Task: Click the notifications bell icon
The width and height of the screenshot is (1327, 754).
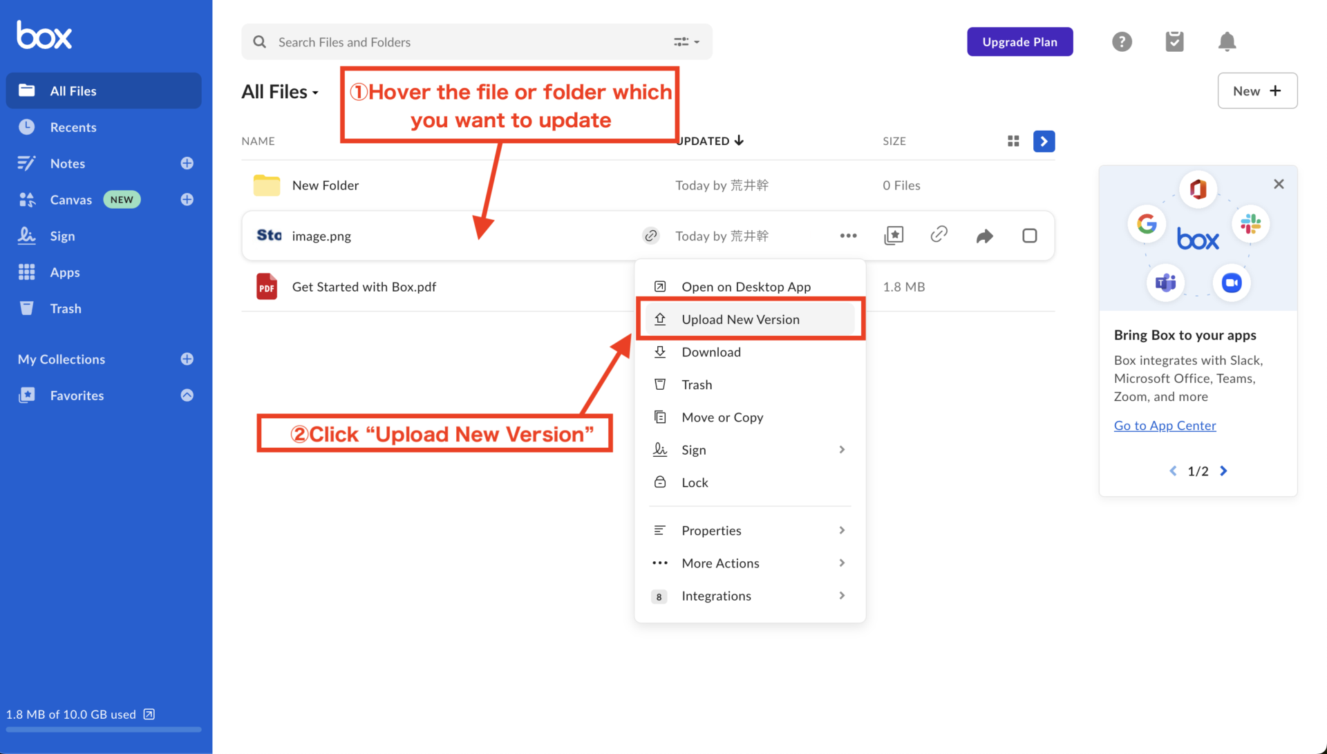Action: (1227, 42)
